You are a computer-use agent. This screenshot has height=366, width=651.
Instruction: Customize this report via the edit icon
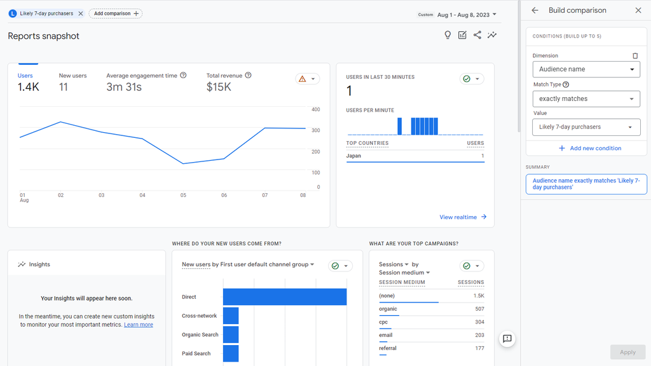click(462, 35)
